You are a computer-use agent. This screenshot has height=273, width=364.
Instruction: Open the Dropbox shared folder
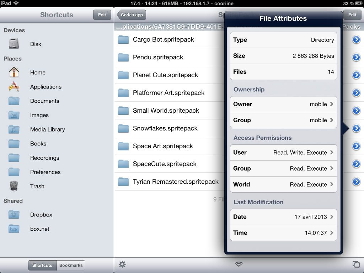(57, 215)
